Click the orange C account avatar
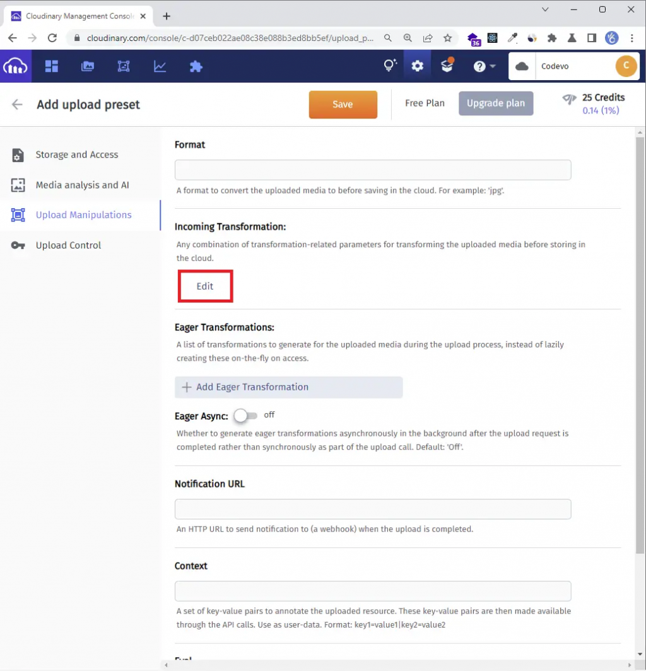Screen dimensions: 646x671 pos(626,66)
